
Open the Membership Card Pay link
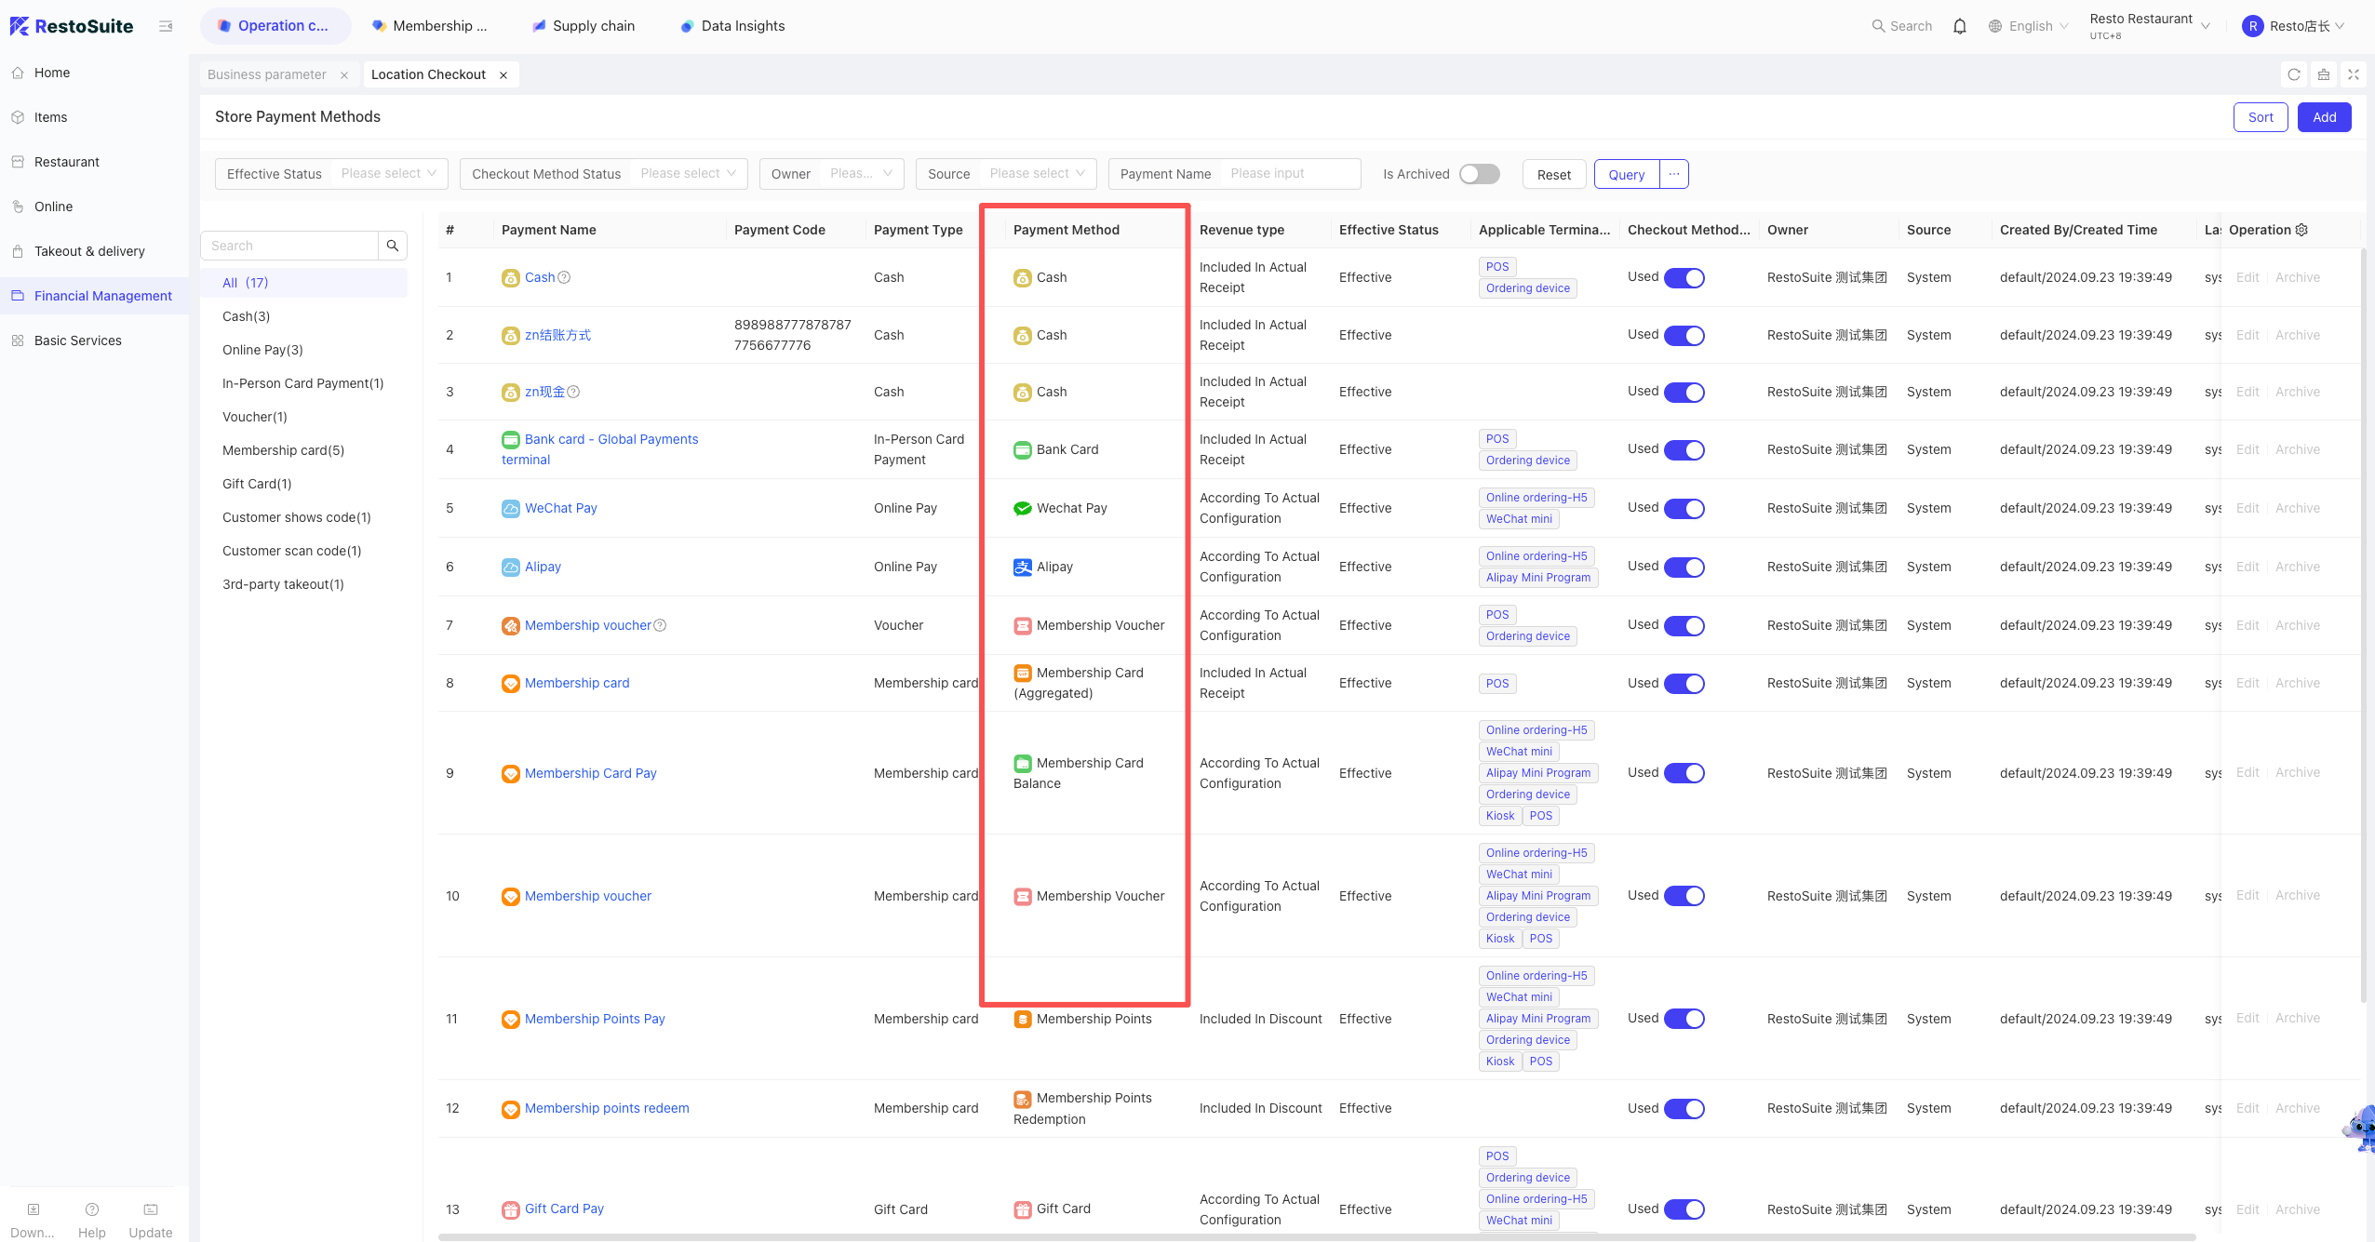tap(591, 773)
